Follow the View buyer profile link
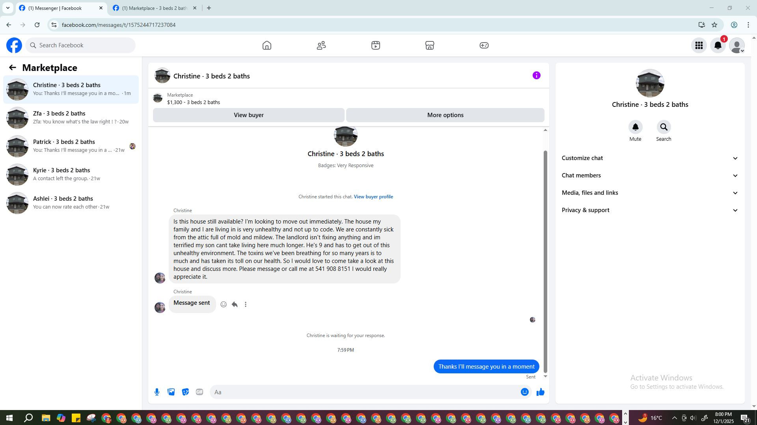The width and height of the screenshot is (757, 425). point(373,197)
